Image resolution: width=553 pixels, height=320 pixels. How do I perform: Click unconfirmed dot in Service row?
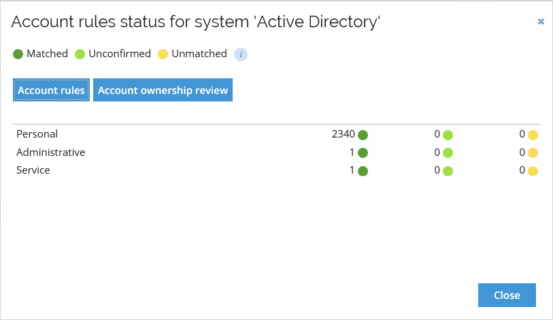[448, 171]
